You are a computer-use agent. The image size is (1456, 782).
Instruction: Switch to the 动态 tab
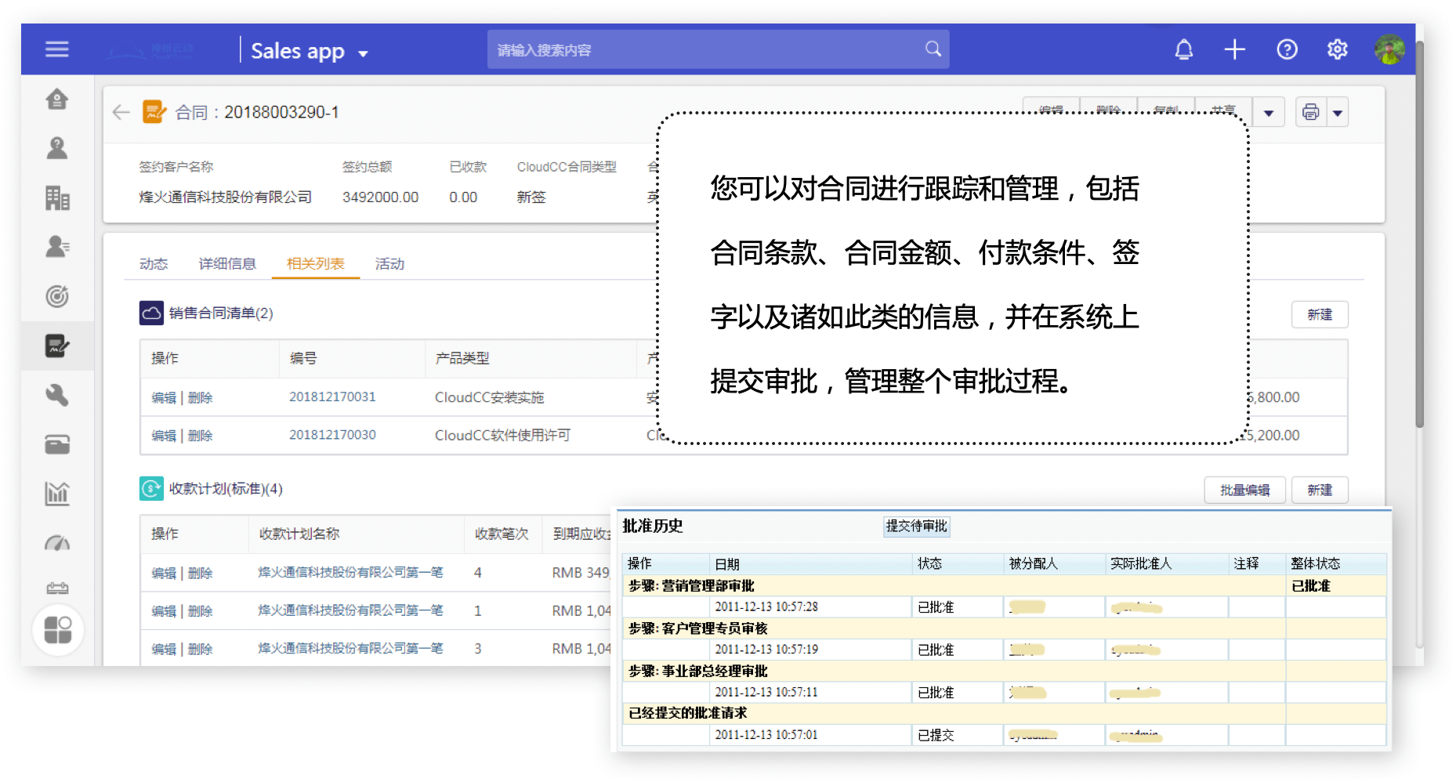[x=154, y=264]
